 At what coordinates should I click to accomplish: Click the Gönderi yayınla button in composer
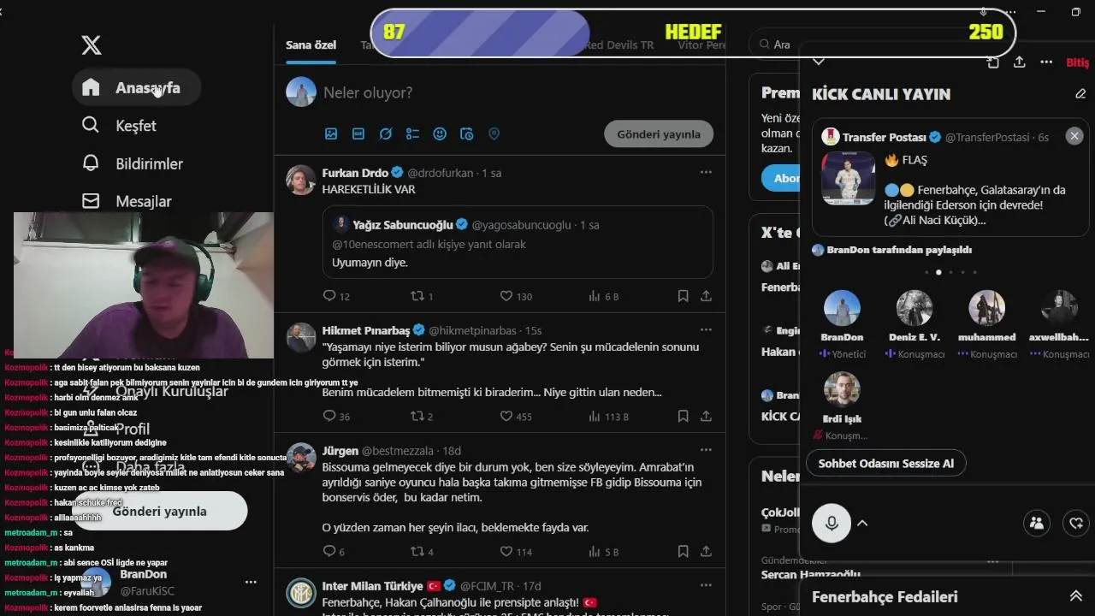point(659,133)
